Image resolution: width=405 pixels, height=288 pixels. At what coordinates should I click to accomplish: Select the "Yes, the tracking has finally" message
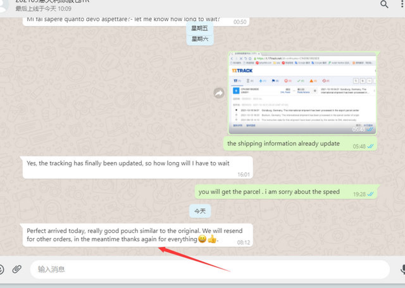coord(128,164)
